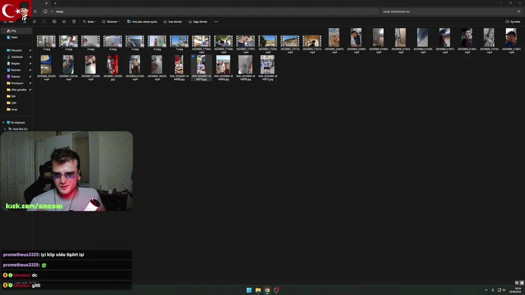
Task: Click Sağa döndür button
Action: 198,22
